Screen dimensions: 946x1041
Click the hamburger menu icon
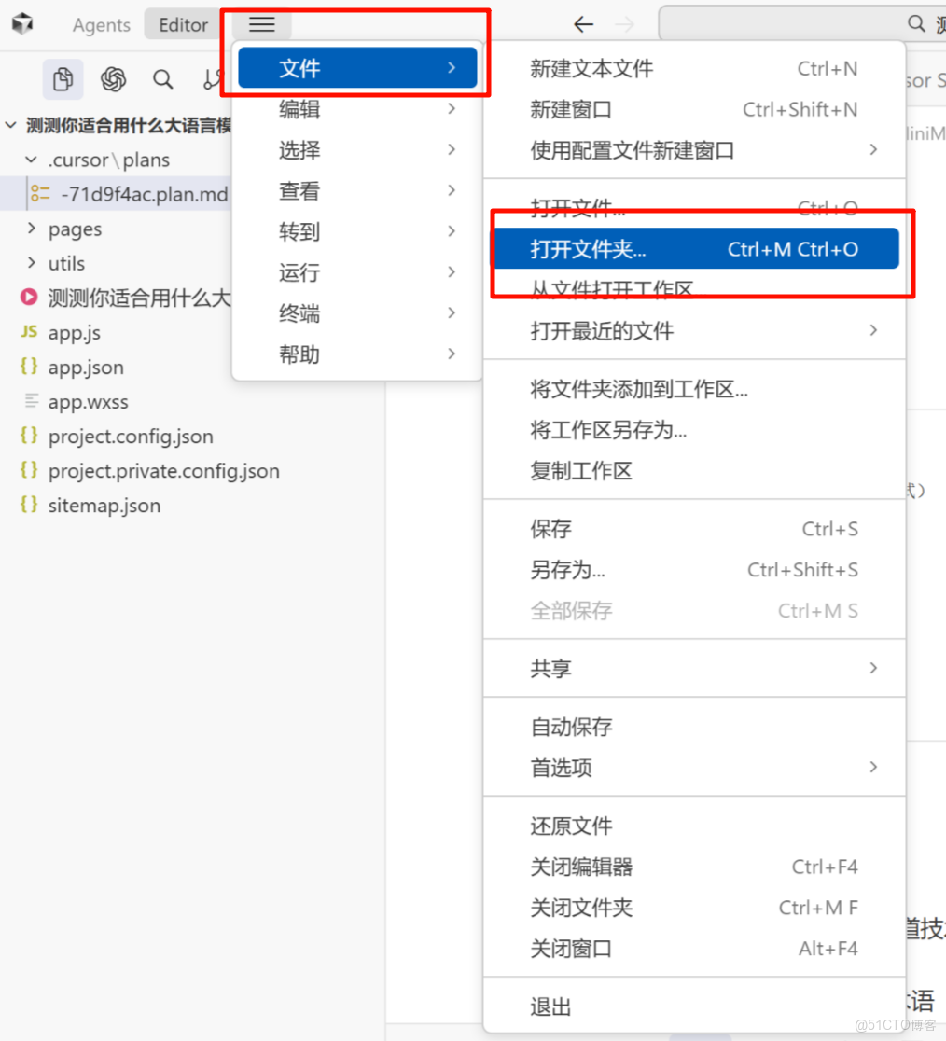pyautogui.click(x=260, y=23)
